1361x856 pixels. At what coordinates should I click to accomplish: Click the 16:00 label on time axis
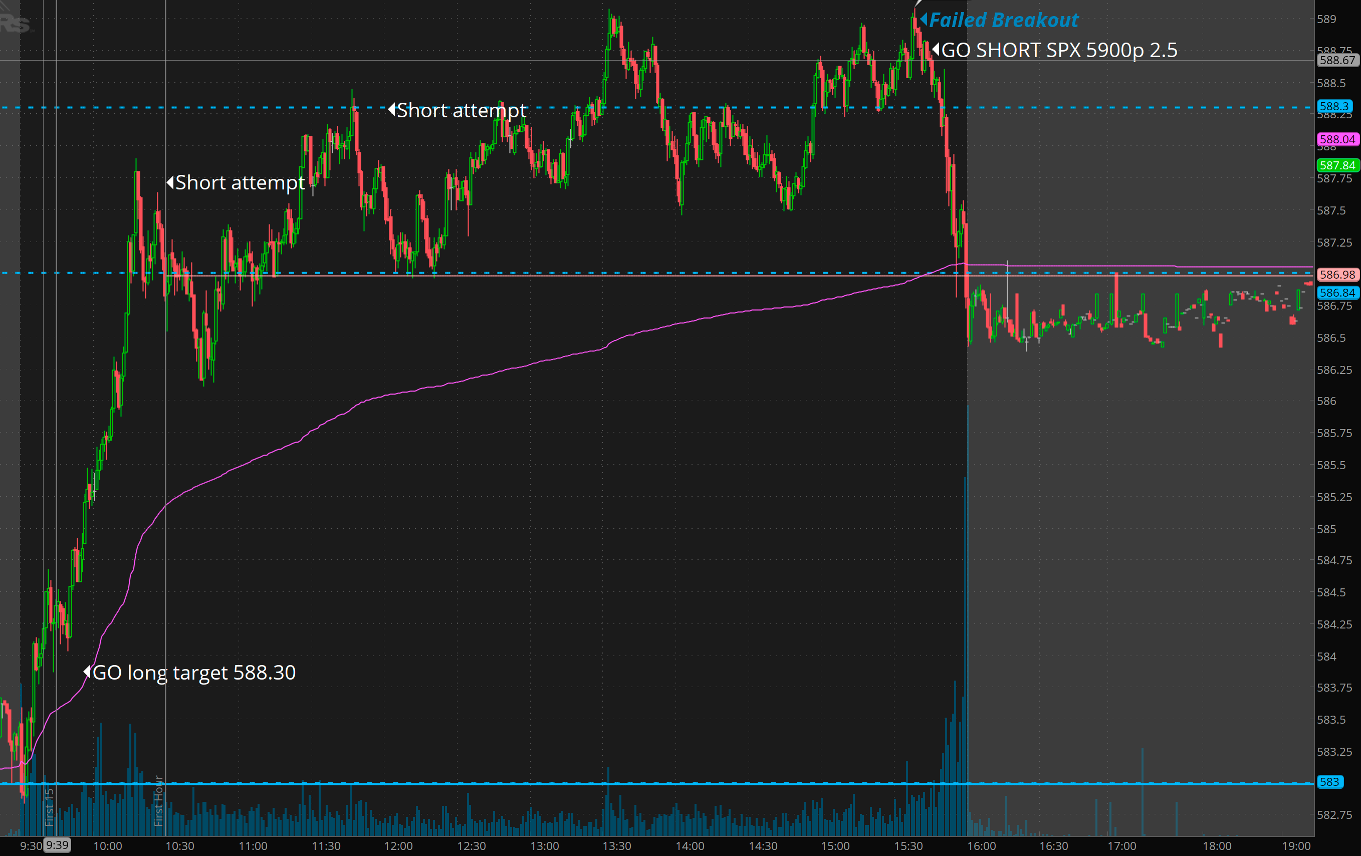point(981,846)
